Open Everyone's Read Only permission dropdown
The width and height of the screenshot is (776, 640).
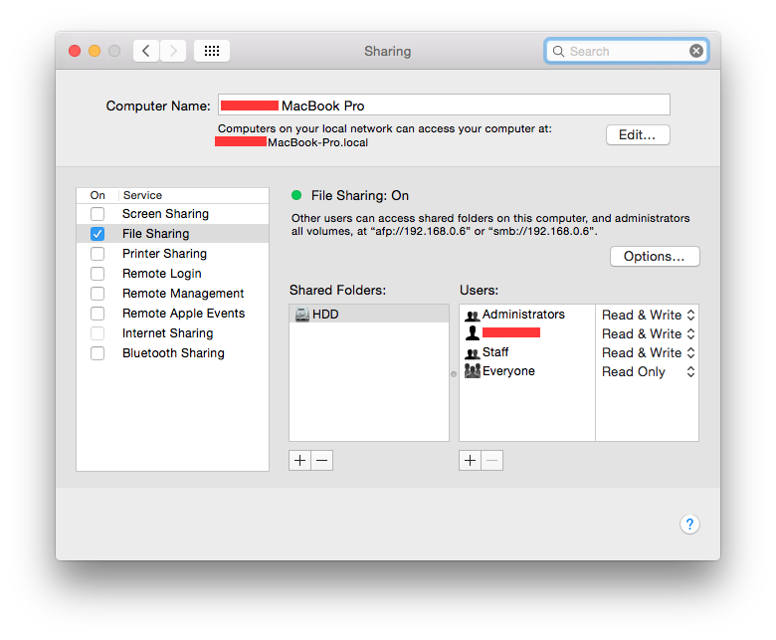click(648, 371)
